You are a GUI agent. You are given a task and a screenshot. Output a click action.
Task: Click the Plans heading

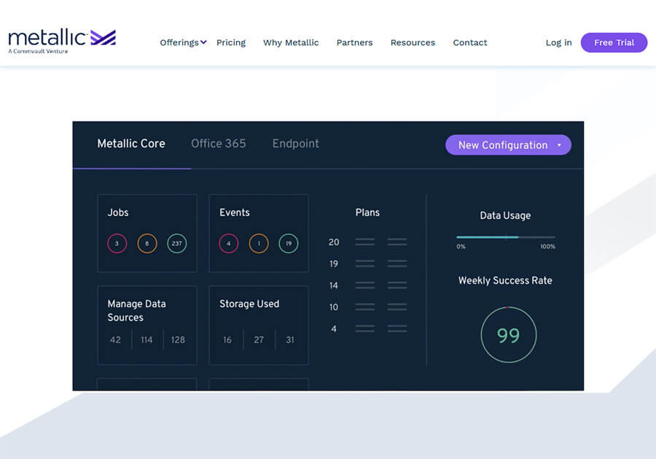click(367, 212)
